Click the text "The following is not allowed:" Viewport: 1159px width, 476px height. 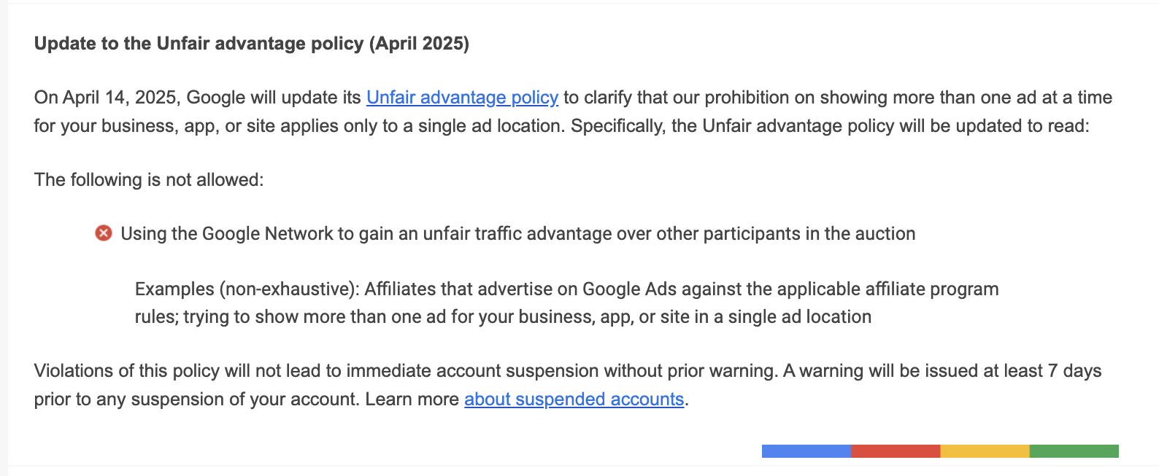coord(149,180)
